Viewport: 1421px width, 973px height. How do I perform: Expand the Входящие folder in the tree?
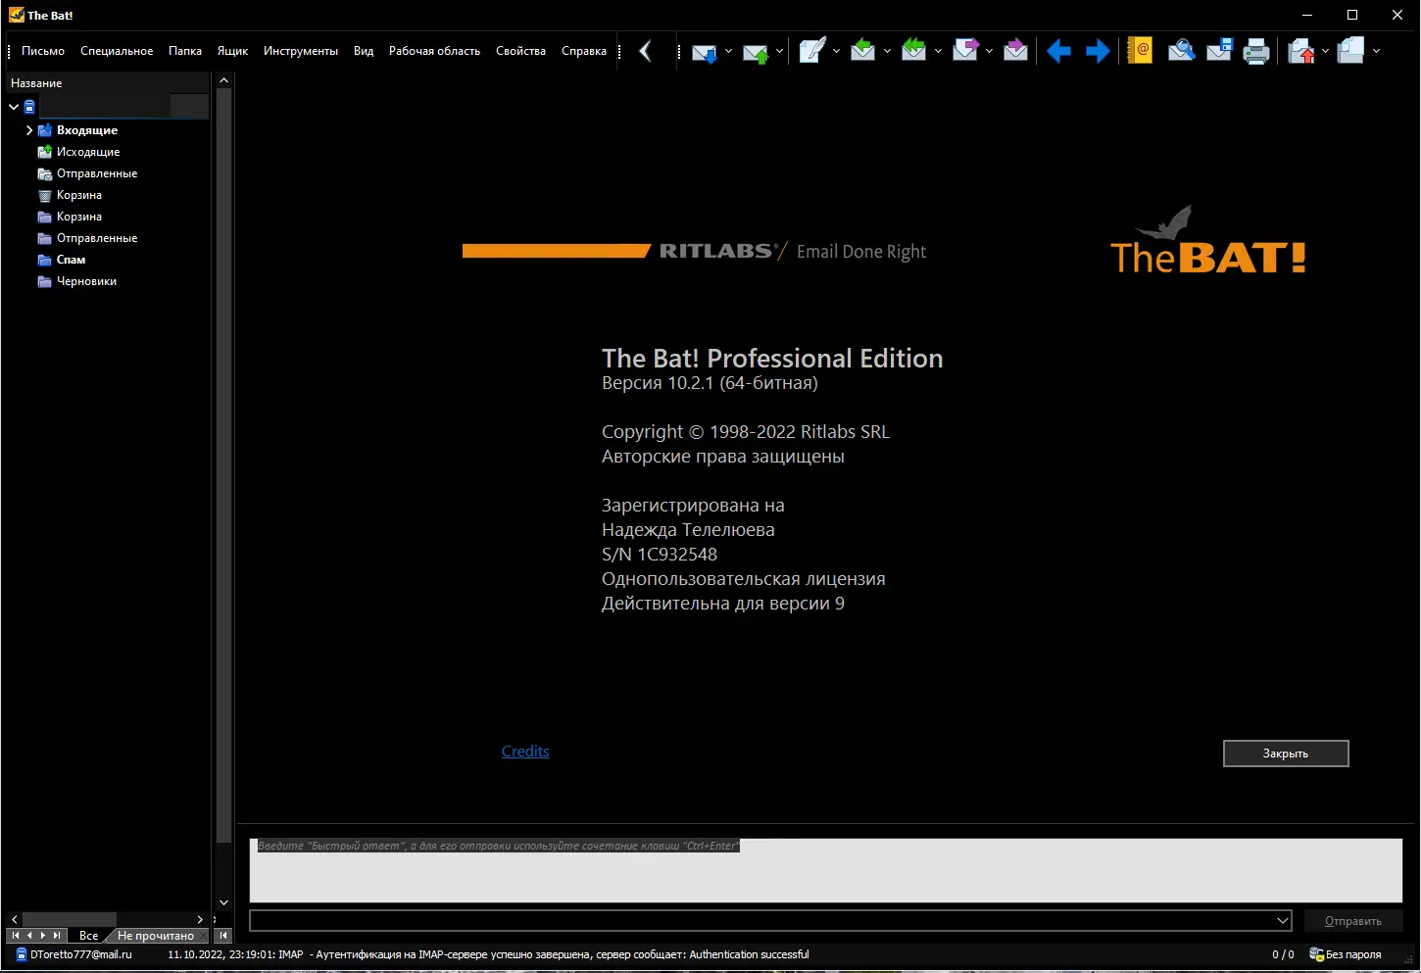[30, 129]
